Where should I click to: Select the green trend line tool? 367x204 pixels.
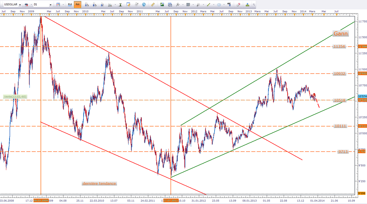pos(208,5)
